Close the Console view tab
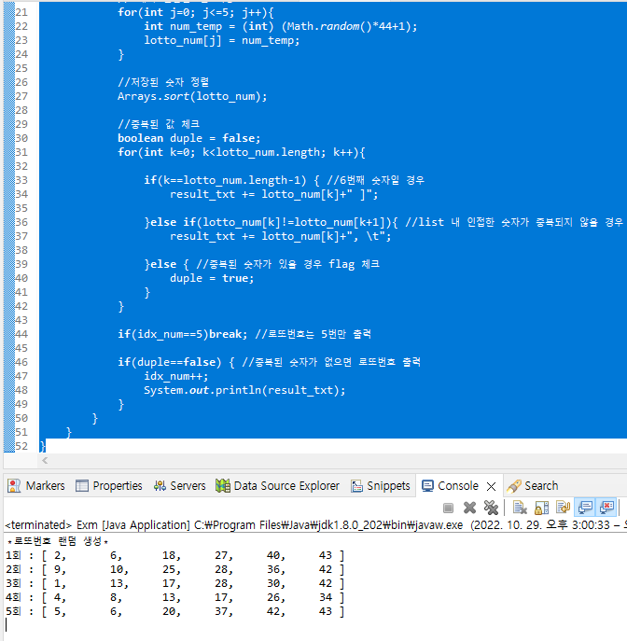The image size is (627, 641). [x=492, y=486]
